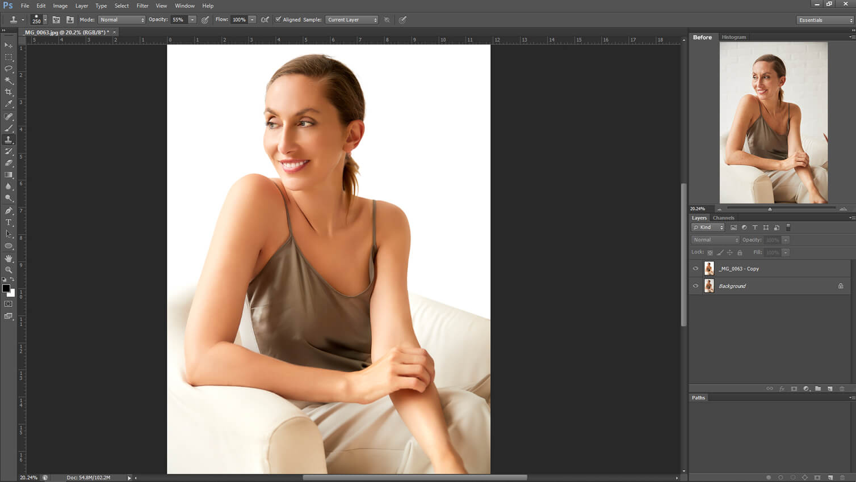Click the Quick Mask mode icon
The height and width of the screenshot is (482, 856).
tap(9, 304)
